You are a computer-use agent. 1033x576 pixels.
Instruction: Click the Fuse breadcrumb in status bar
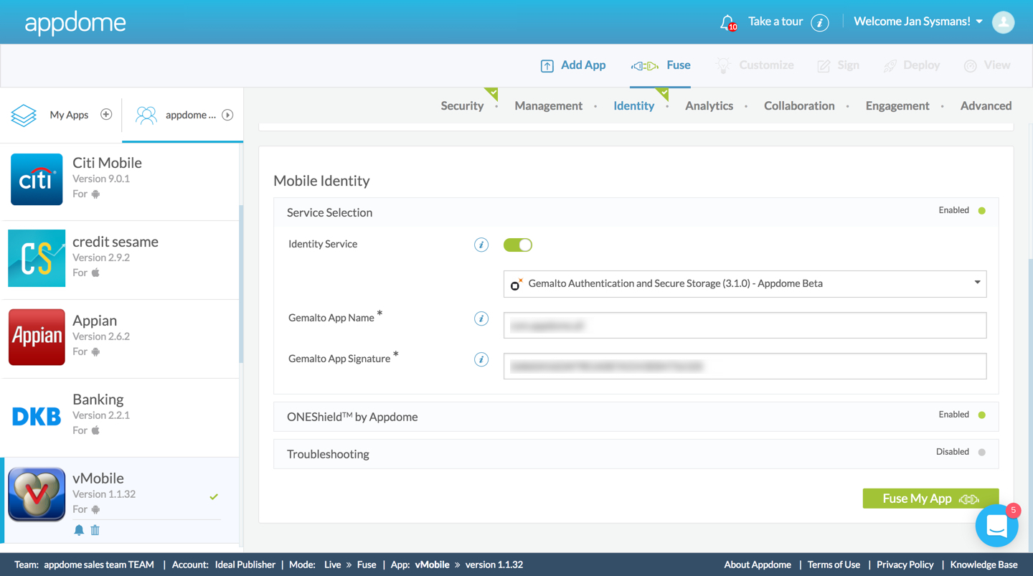coord(367,565)
